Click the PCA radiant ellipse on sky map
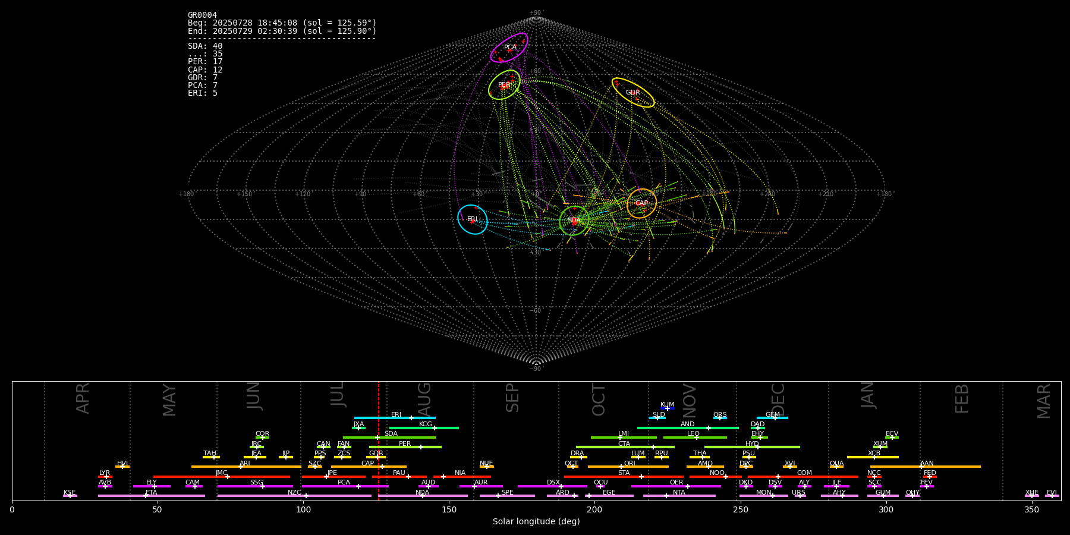The image size is (1070, 535). [x=509, y=48]
